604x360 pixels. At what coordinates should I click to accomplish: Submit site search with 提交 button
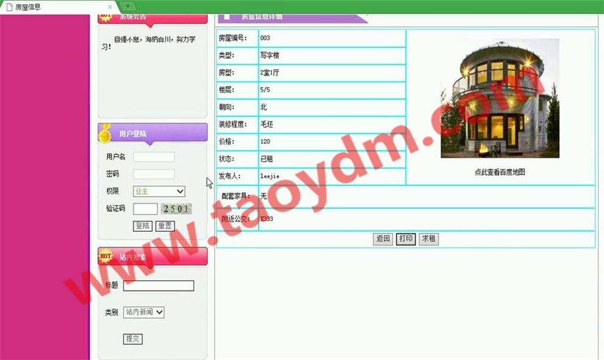tap(132, 339)
